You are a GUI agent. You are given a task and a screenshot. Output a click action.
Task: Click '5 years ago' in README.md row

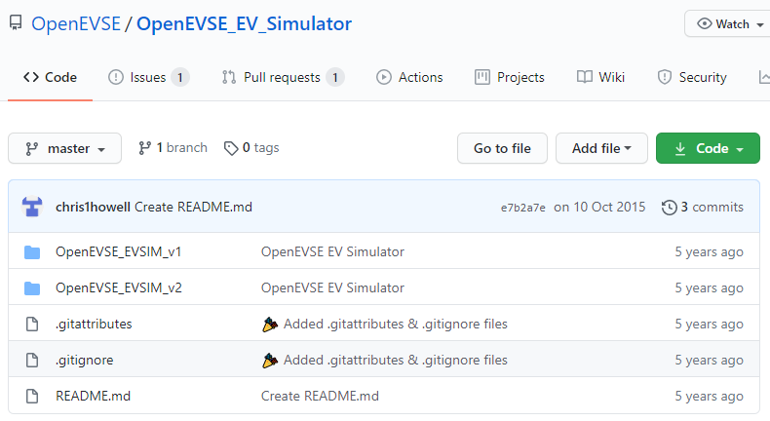click(x=709, y=396)
